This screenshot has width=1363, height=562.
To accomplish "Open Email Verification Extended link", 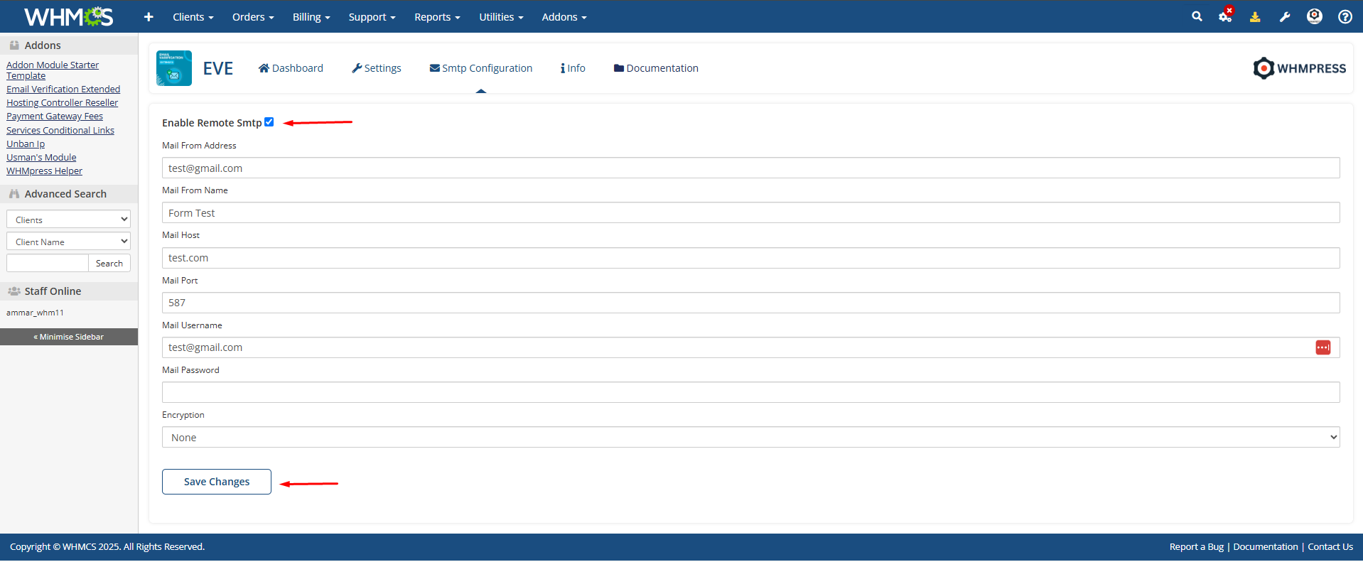I will 63,89.
